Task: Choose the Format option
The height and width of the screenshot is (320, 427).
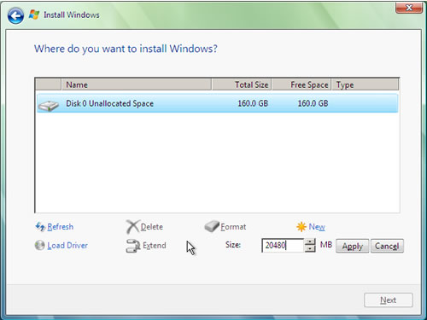Action: [233, 227]
